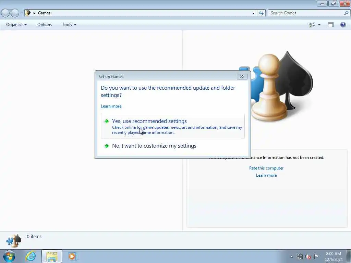This screenshot has height=263, width=351.
Task: Open Windows Explorer taskbar button
Action: tap(52, 256)
